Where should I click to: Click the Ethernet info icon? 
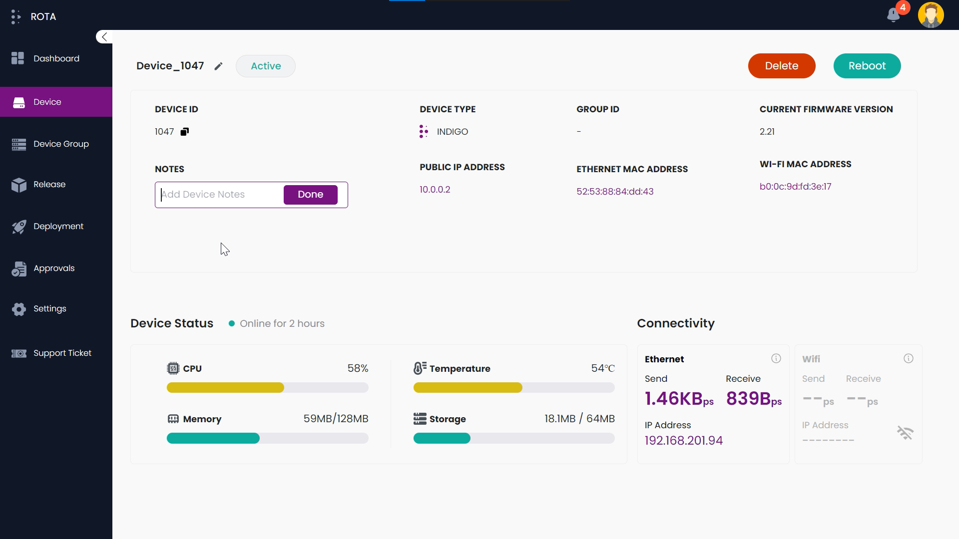[x=776, y=358]
